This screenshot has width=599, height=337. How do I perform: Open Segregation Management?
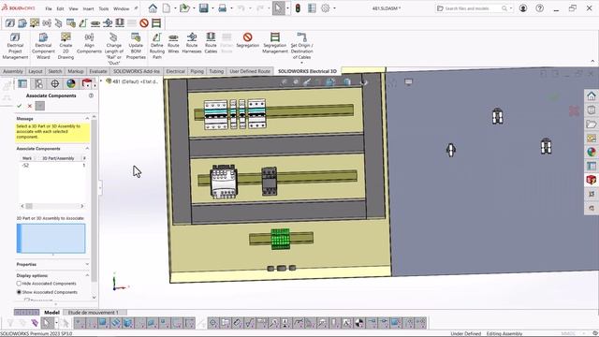[274, 43]
